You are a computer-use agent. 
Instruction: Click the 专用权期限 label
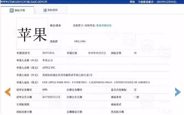tap(23, 104)
